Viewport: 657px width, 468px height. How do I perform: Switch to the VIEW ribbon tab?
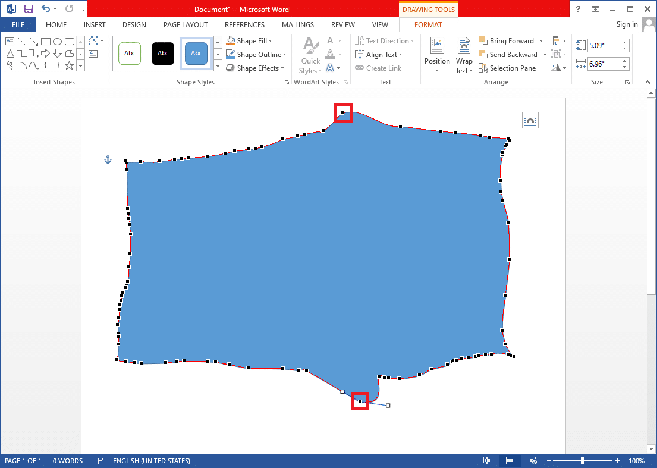380,24
